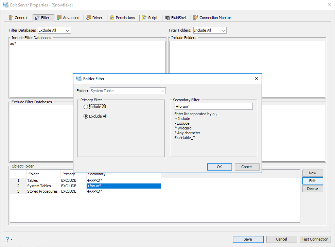
Task: Click the General tab icon
Action: pyautogui.click(x=11, y=18)
